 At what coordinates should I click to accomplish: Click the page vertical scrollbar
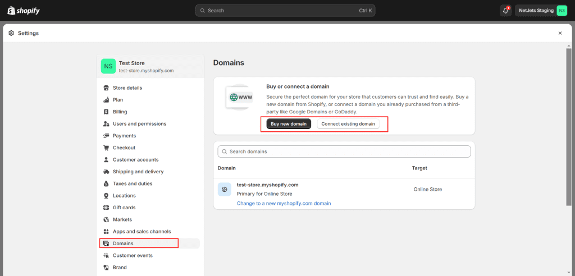569,126
